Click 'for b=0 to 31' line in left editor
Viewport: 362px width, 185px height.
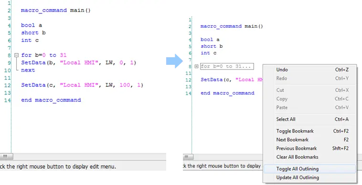[44, 55]
